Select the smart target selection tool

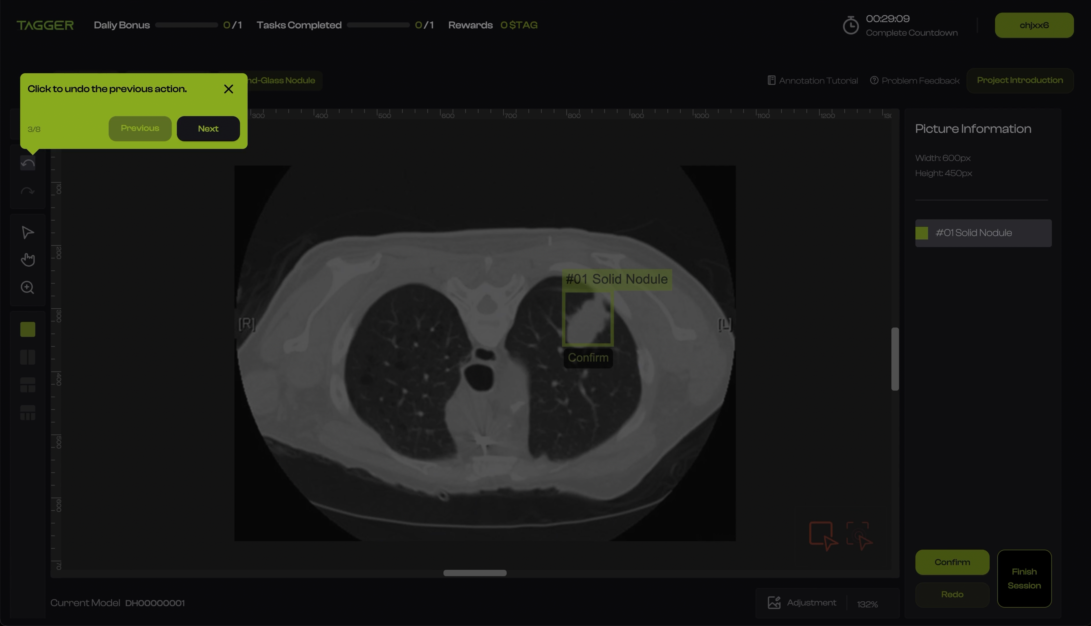click(x=859, y=535)
